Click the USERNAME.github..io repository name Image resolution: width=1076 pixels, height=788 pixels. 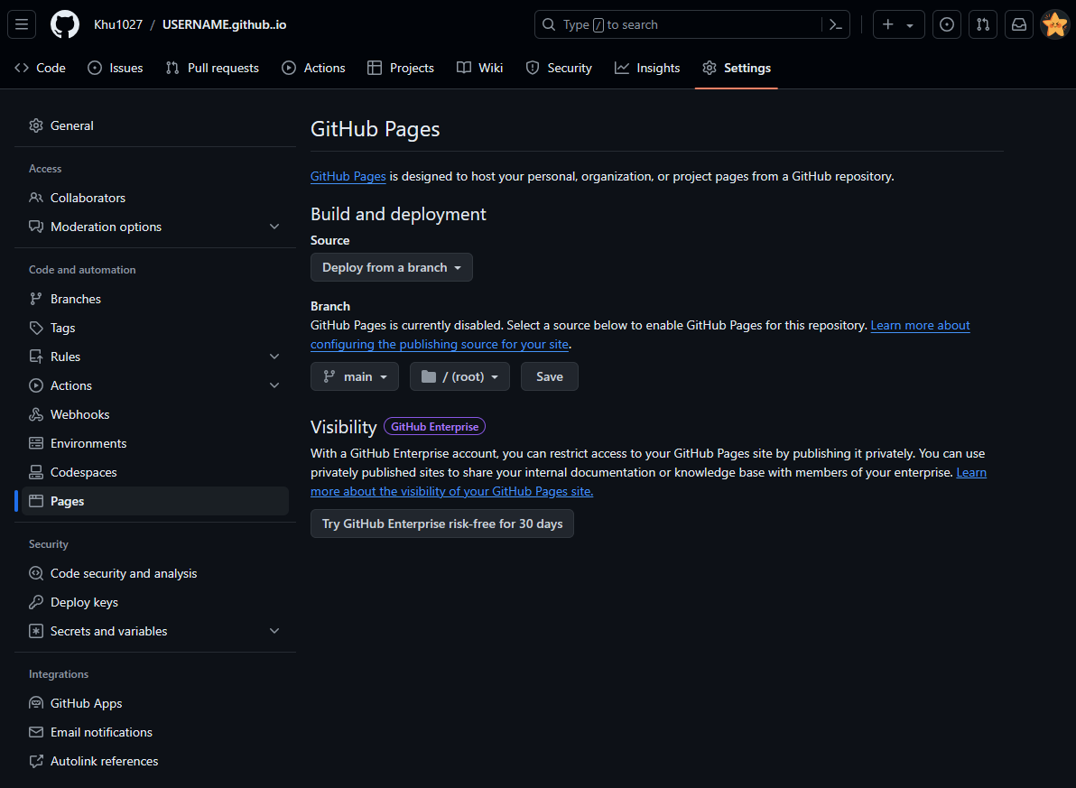(225, 24)
